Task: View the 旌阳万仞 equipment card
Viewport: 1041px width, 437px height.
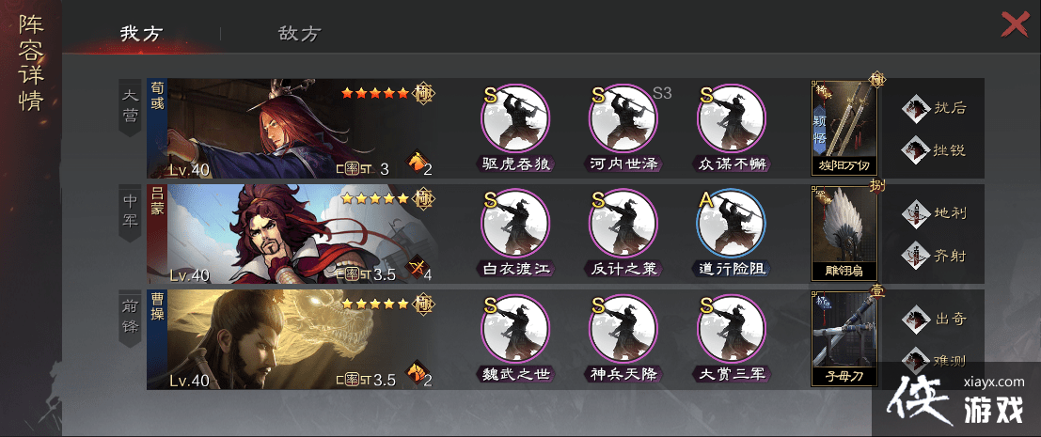Action: point(844,128)
